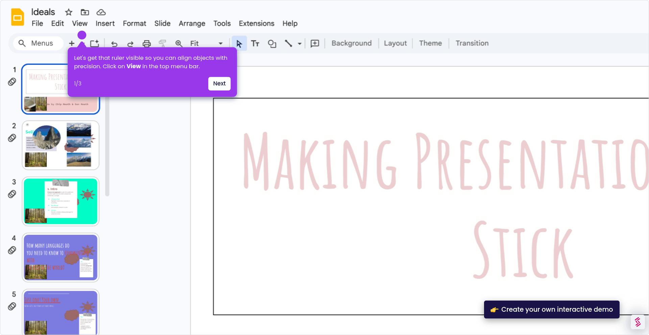Image resolution: width=649 pixels, height=335 pixels.
Task: Open the Edit menu
Action: 57,23
